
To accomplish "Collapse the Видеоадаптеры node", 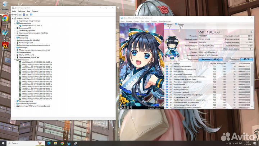I will pyautogui.click(x=15, y=23).
